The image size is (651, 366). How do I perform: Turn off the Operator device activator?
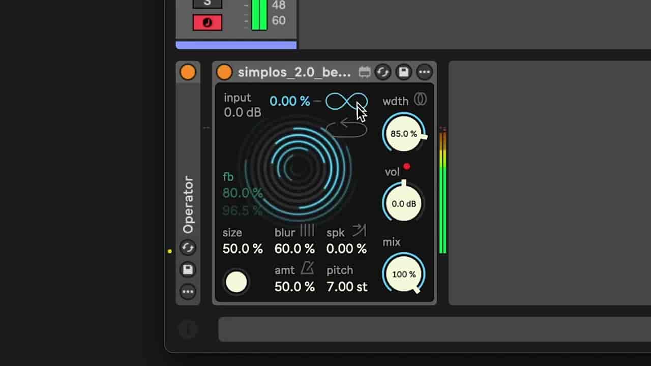[188, 72]
